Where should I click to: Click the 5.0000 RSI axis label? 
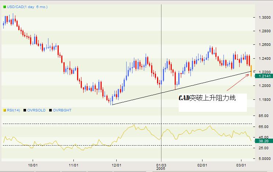coord(265,158)
